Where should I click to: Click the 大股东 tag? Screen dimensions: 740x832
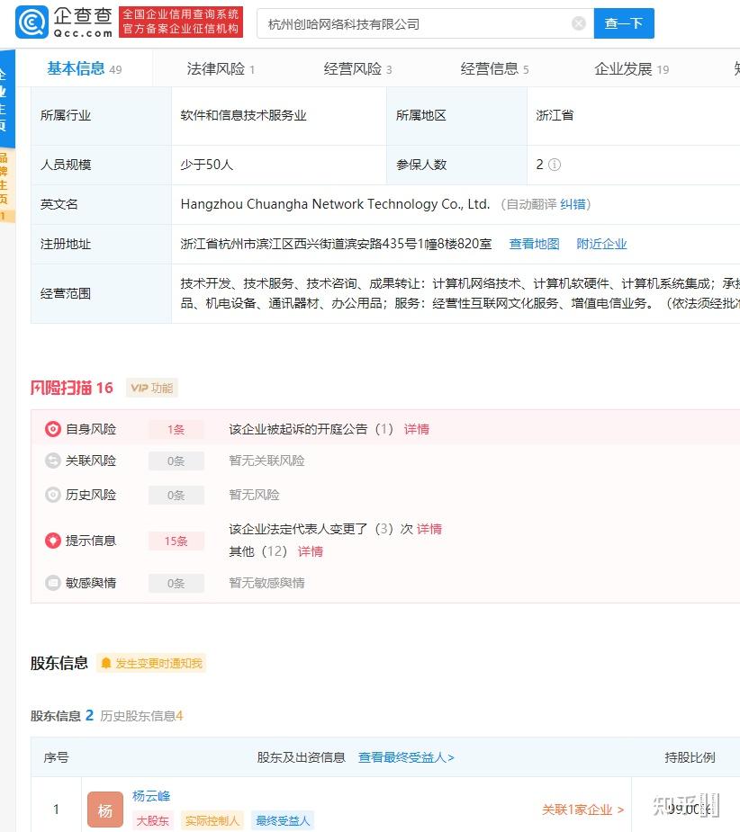(152, 821)
